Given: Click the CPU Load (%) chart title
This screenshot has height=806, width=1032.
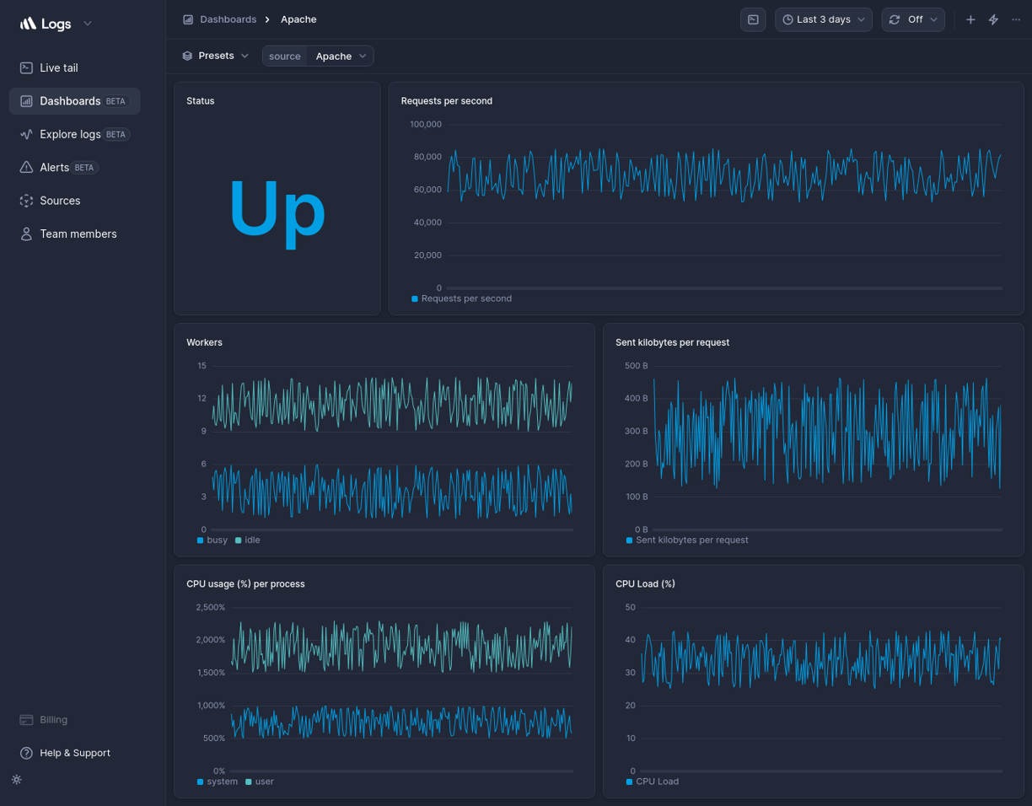Looking at the screenshot, I should point(645,583).
